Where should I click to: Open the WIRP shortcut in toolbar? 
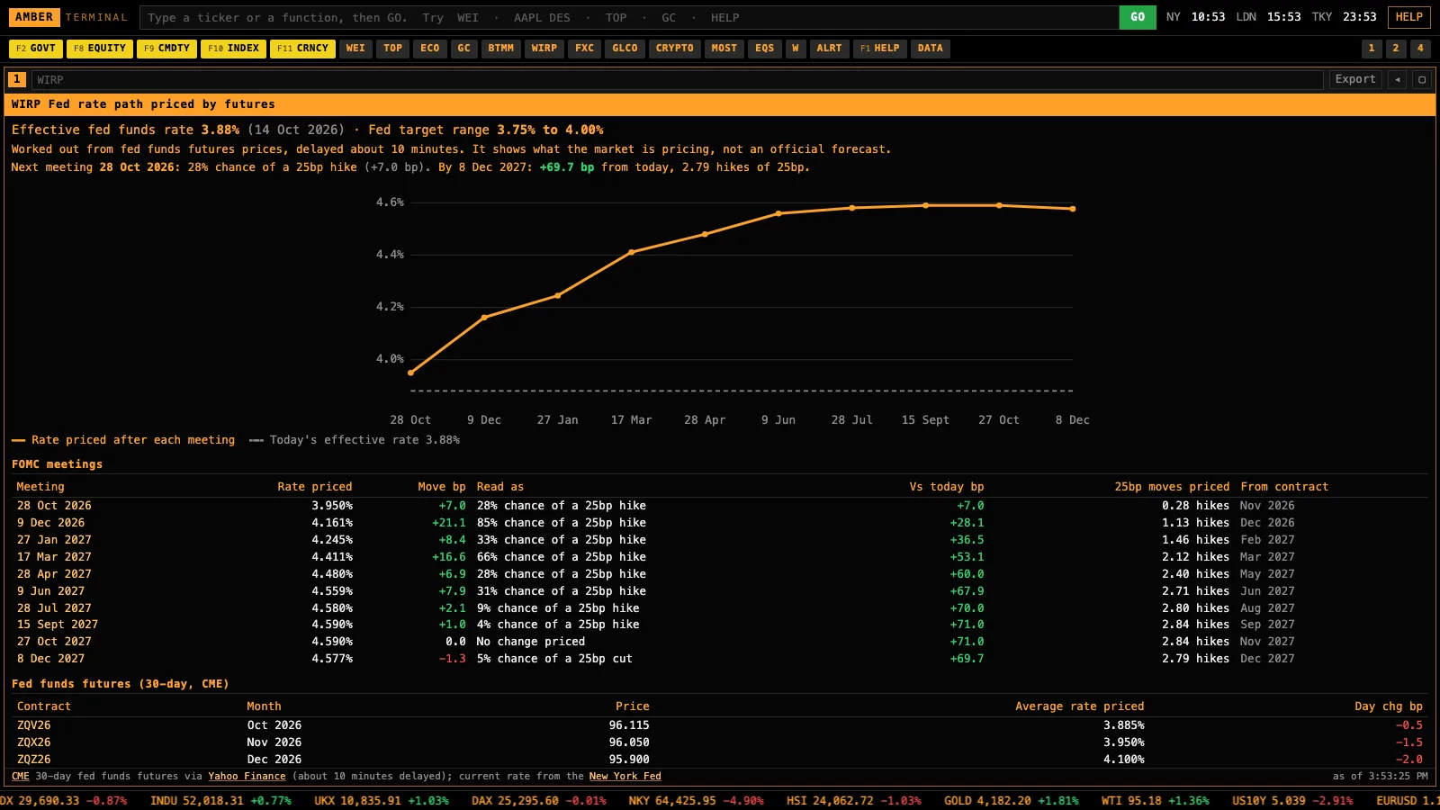coord(544,49)
